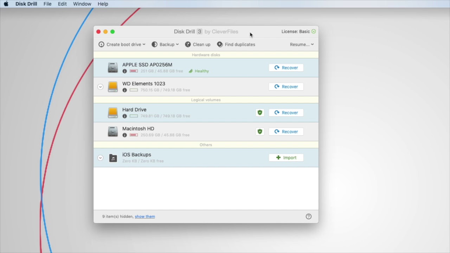Click the show them link
Screen dimensions: 450x253
coord(145,216)
